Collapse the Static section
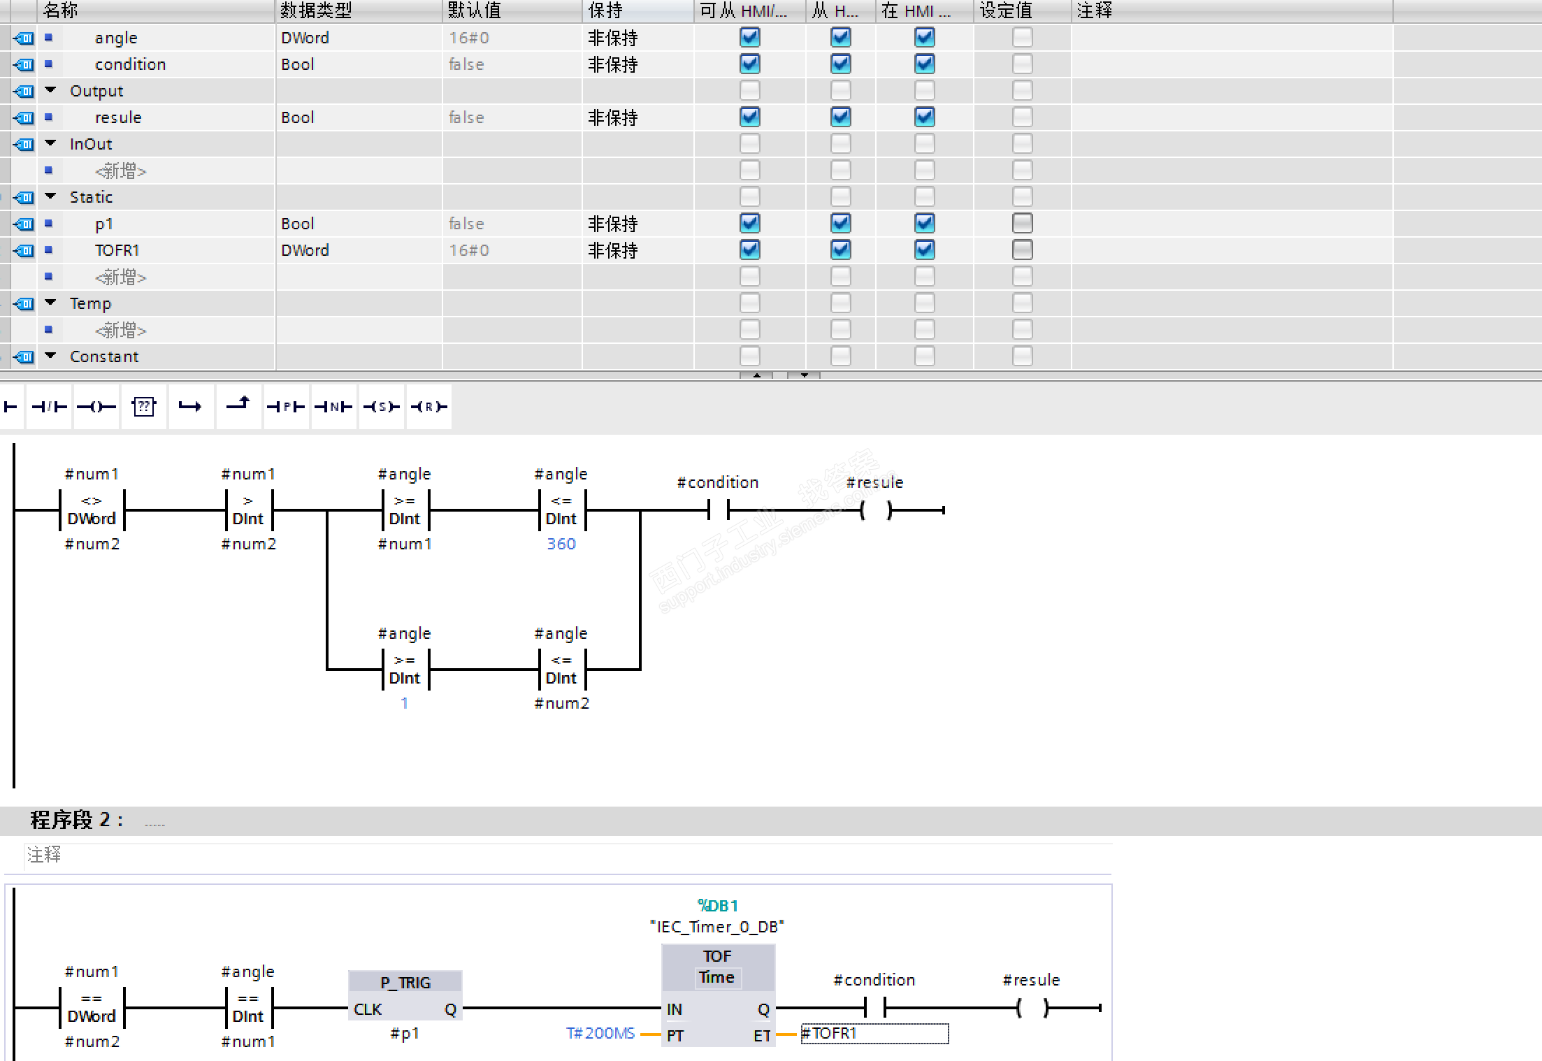The image size is (1542, 1061). pyautogui.click(x=50, y=197)
